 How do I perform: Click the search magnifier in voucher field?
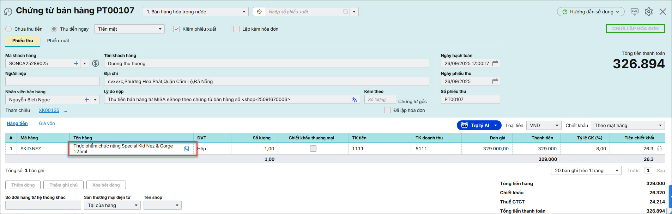pos(345,12)
